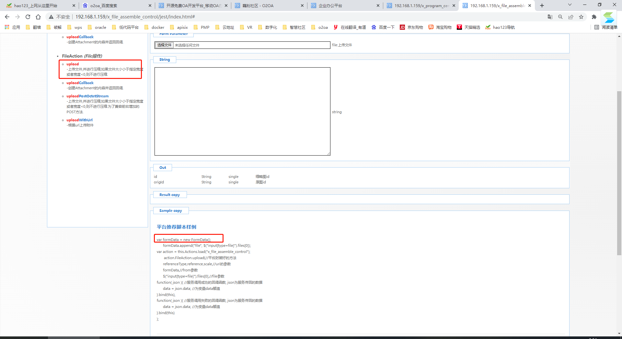This screenshot has height=339, width=622.
Task: Open the 低代码平台 bookmark folder
Action: (x=125, y=27)
